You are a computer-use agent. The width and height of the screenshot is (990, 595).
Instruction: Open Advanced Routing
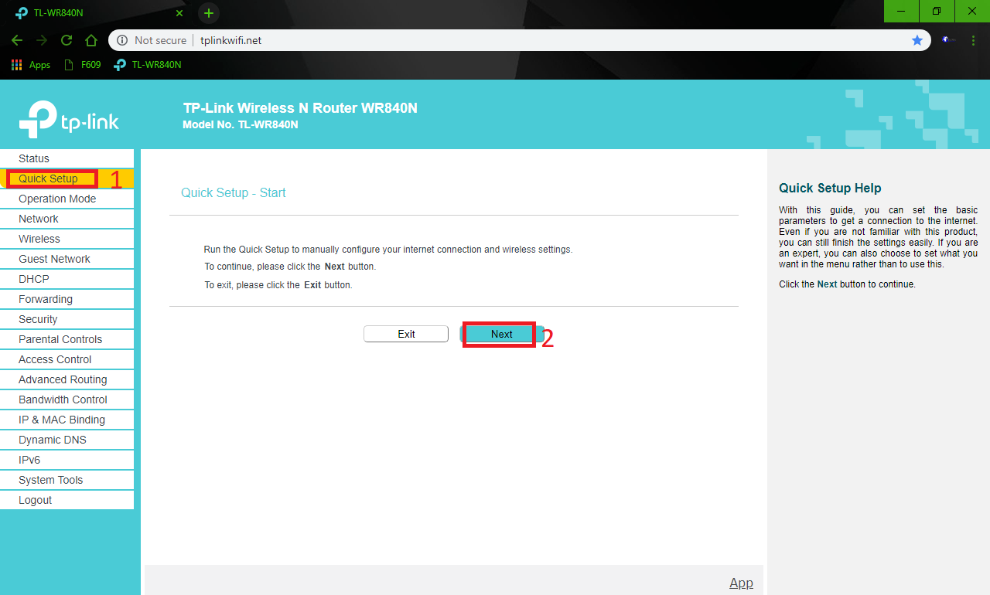67,379
